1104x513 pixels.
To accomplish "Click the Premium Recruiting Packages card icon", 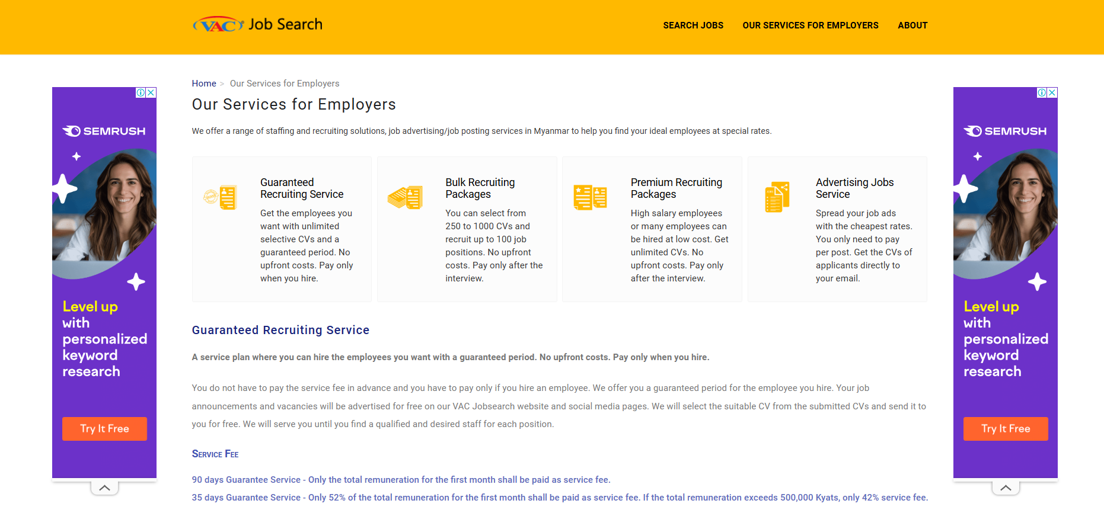I will coord(591,197).
